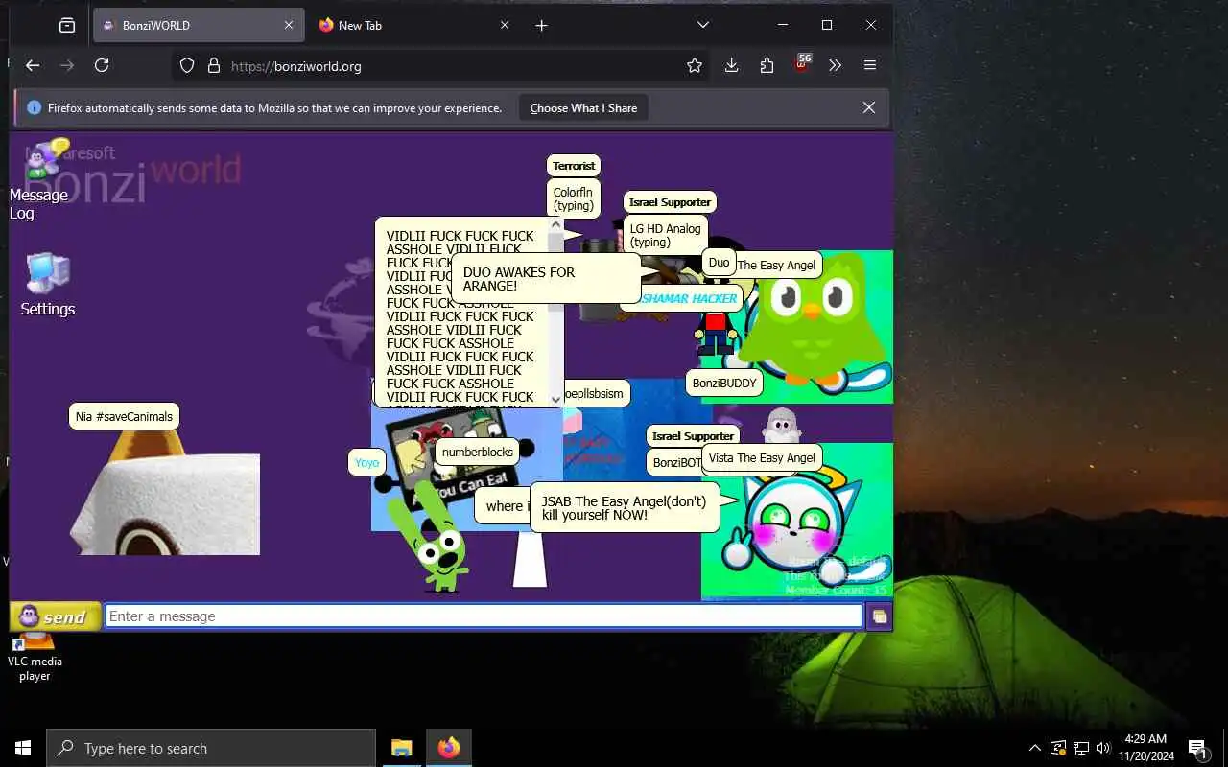Click the green Duo owl character
This screenshot has height=767, width=1228.
click(x=813, y=322)
